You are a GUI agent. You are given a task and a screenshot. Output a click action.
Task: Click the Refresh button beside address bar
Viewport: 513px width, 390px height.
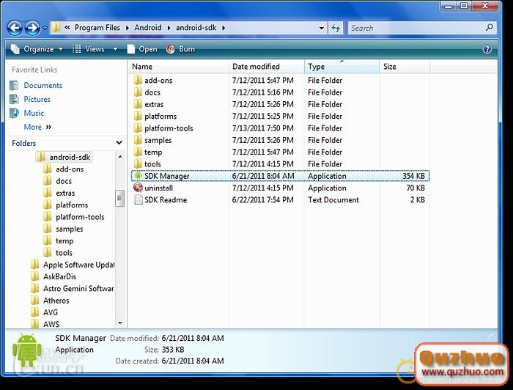coord(336,28)
